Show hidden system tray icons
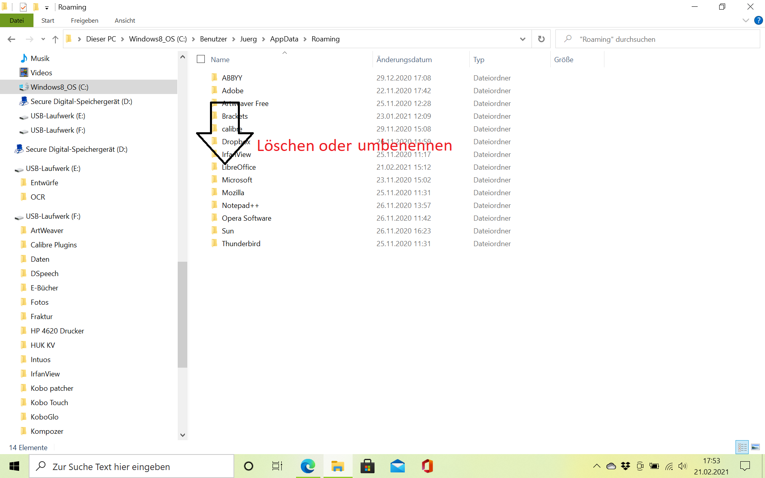This screenshot has width=765, height=478. [x=596, y=466]
